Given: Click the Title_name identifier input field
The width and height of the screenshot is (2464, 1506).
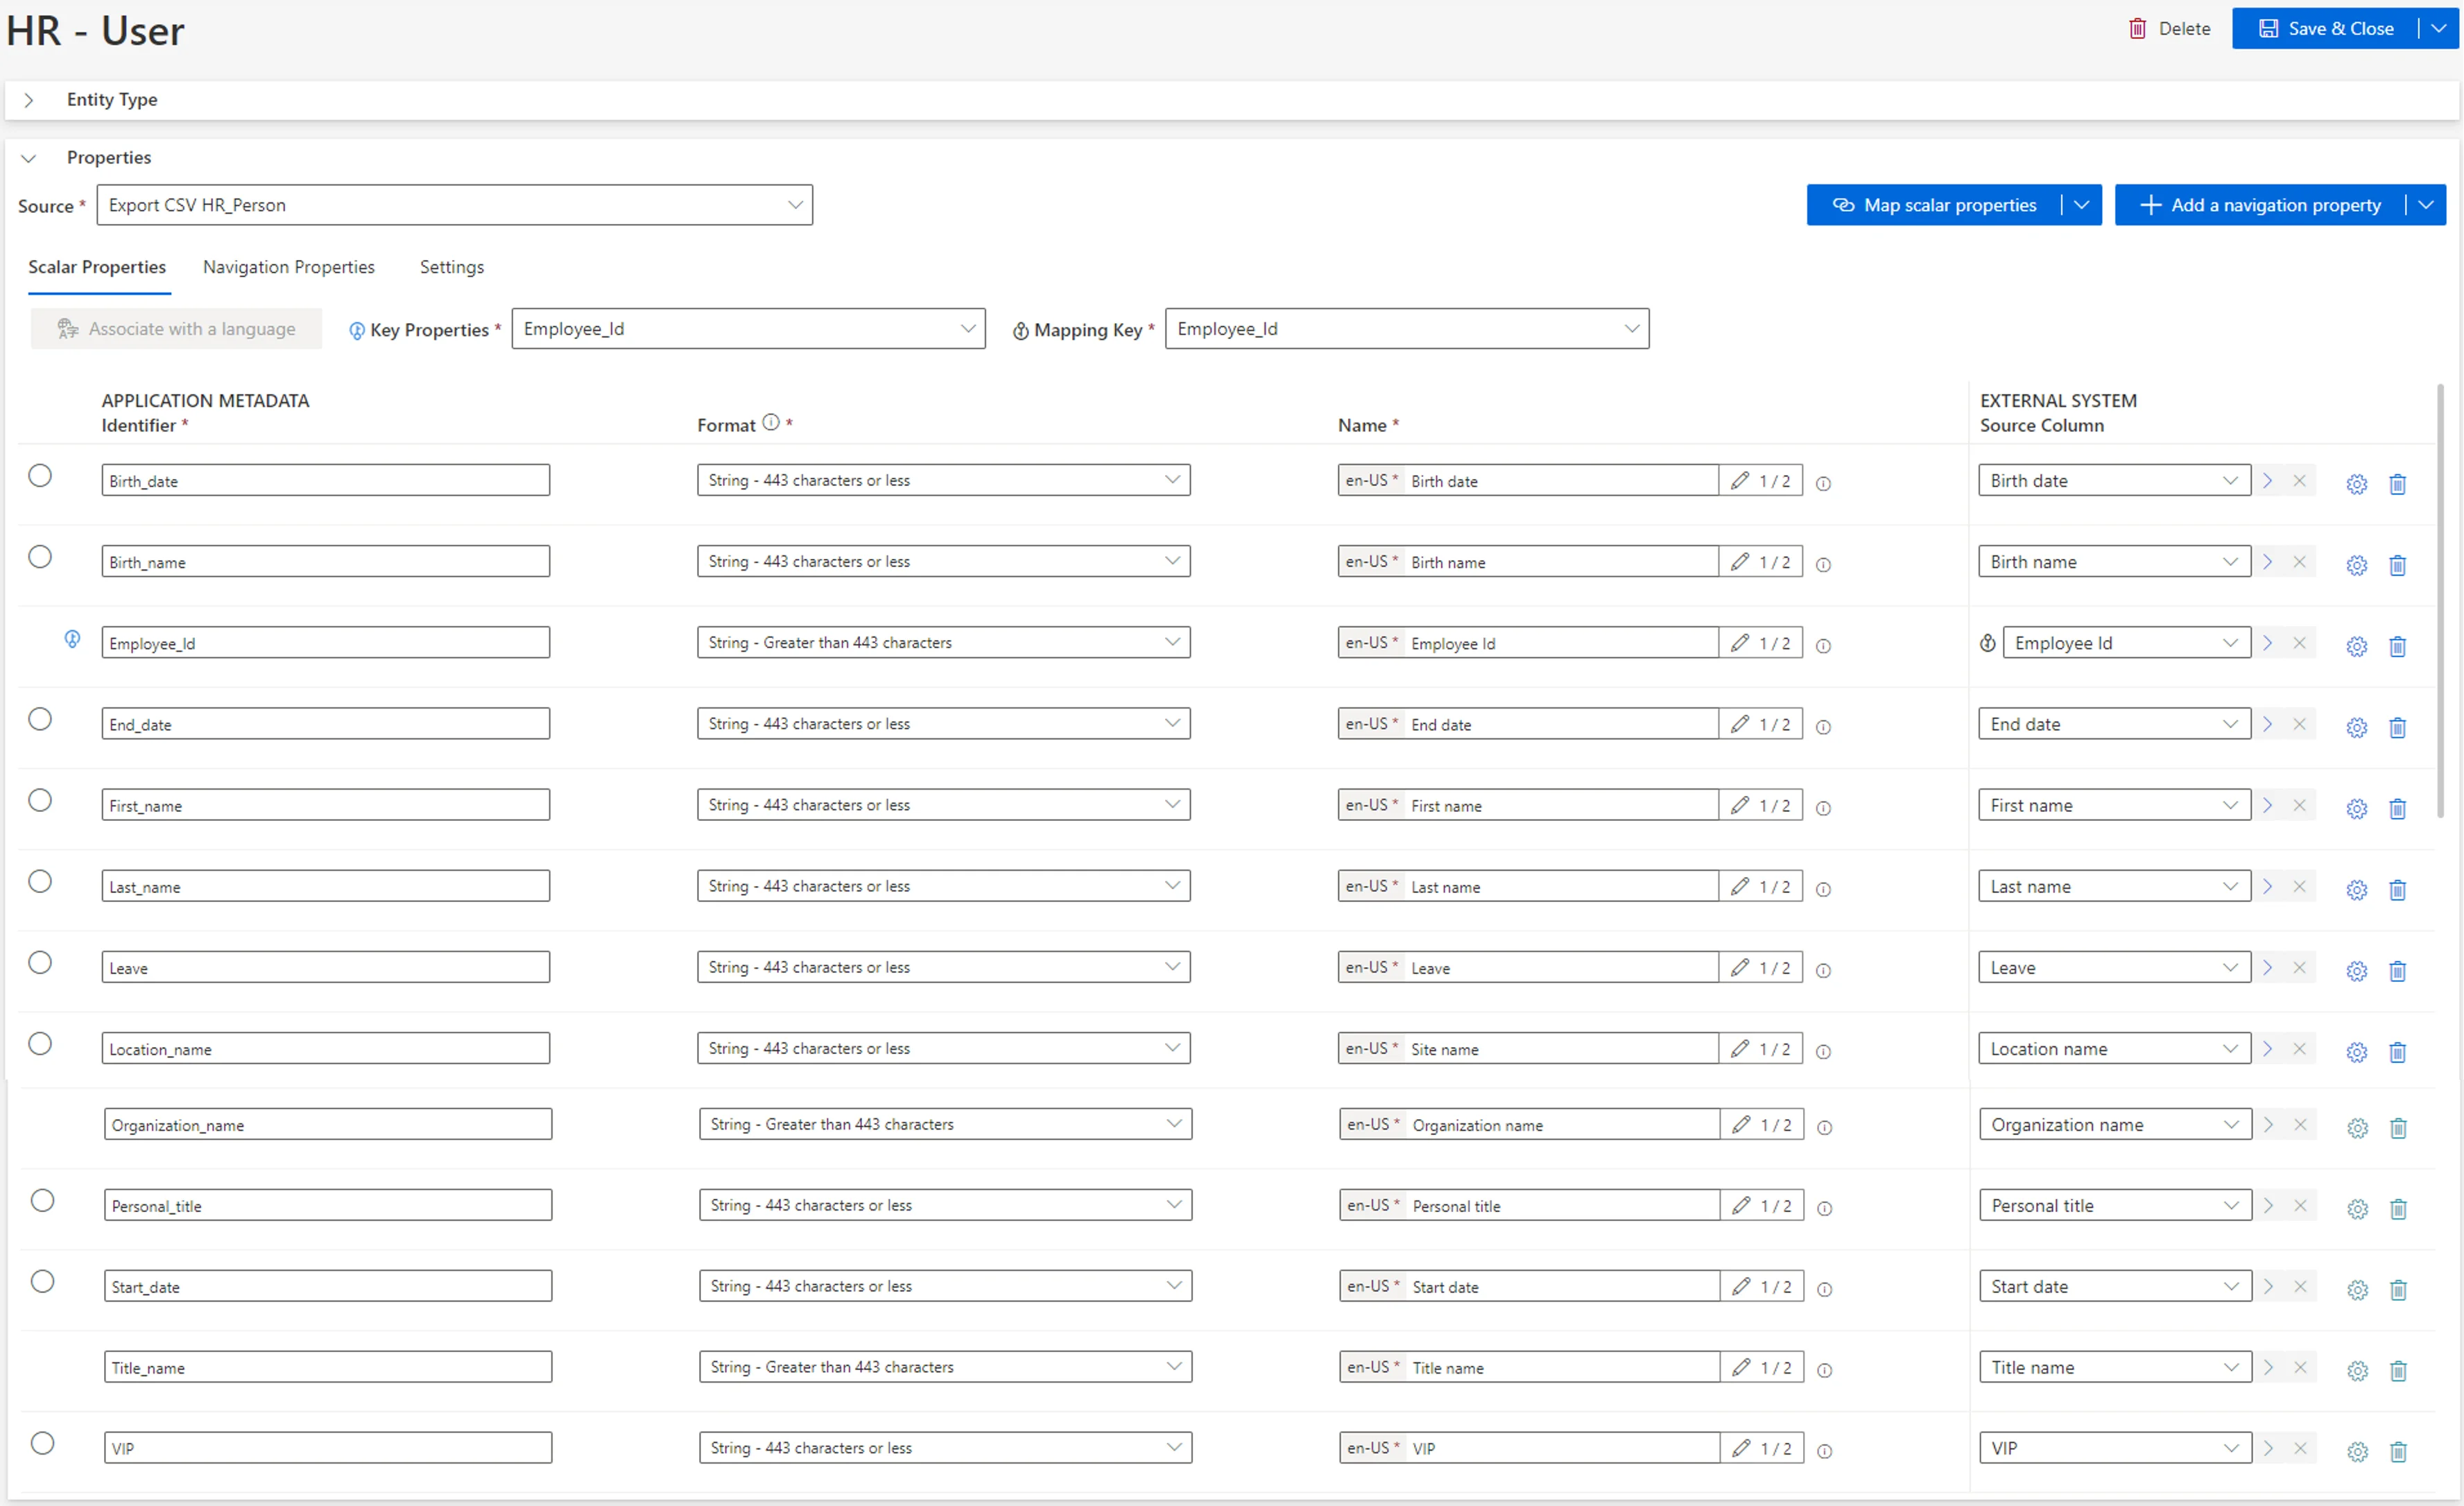Looking at the screenshot, I should pos(328,1367).
